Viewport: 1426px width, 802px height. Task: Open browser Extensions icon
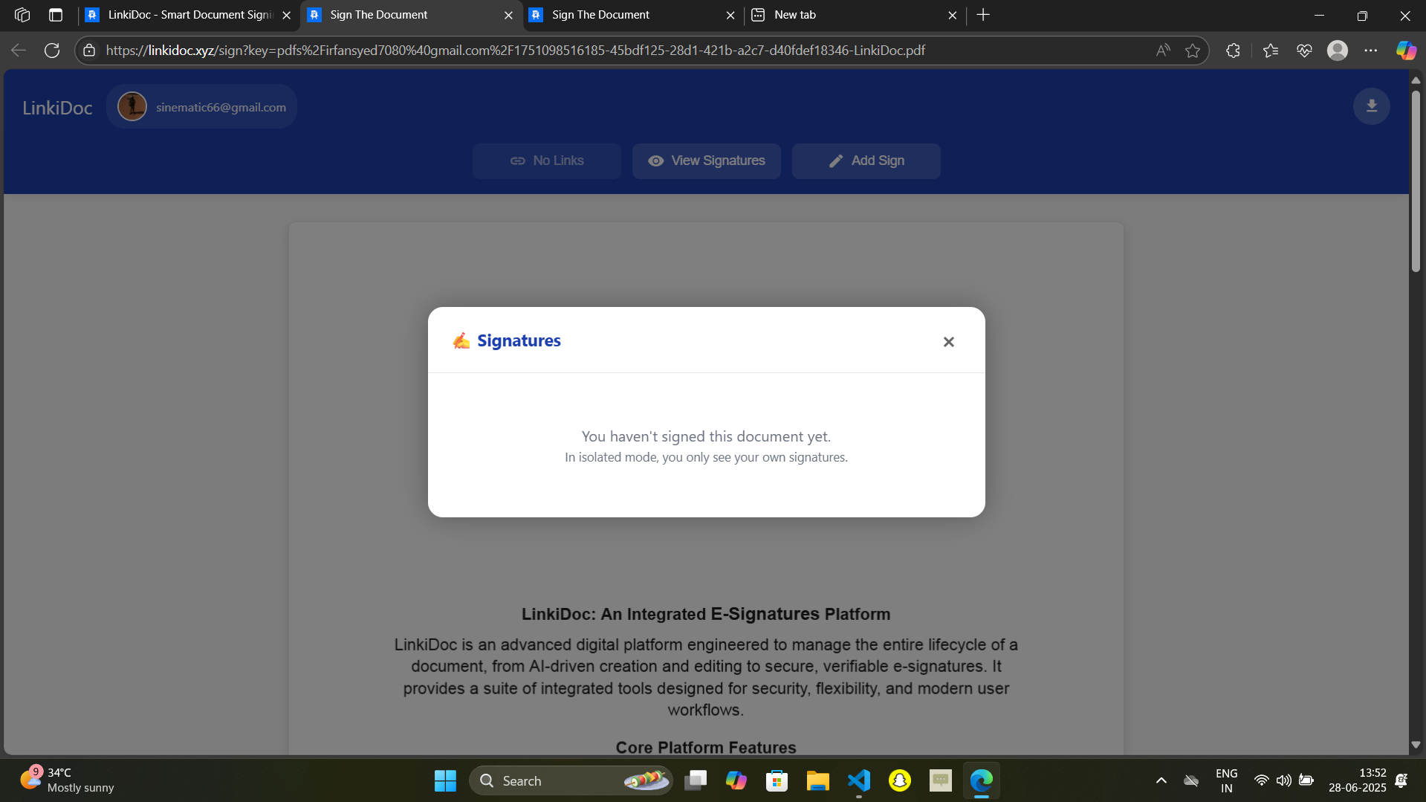click(1233, 51)
